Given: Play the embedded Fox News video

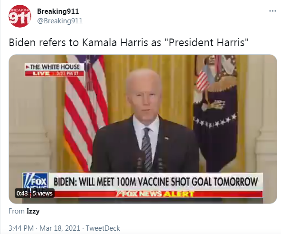Looking at the screenshot, I should pos(143,129).
